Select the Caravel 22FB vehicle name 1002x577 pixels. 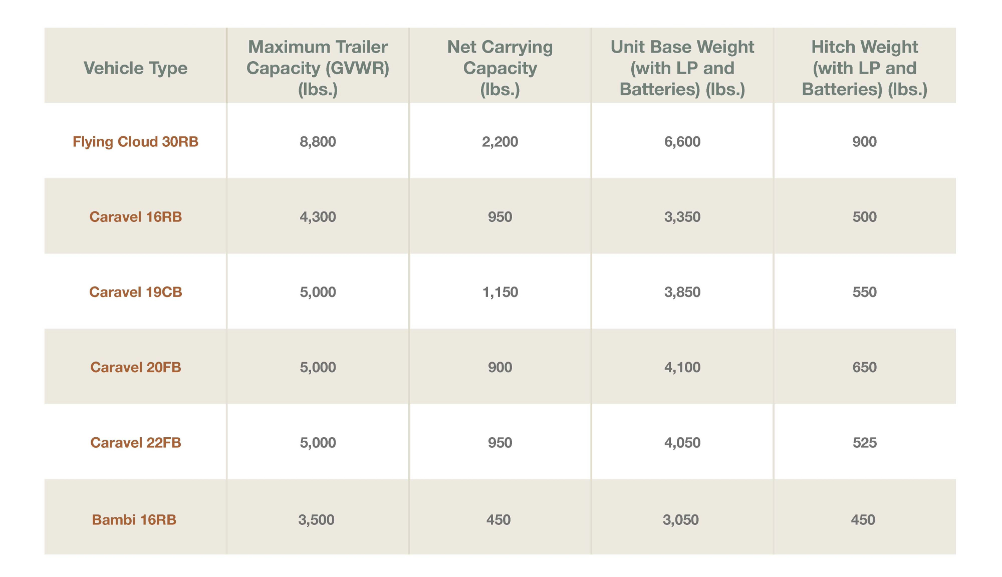pos(135,443)
